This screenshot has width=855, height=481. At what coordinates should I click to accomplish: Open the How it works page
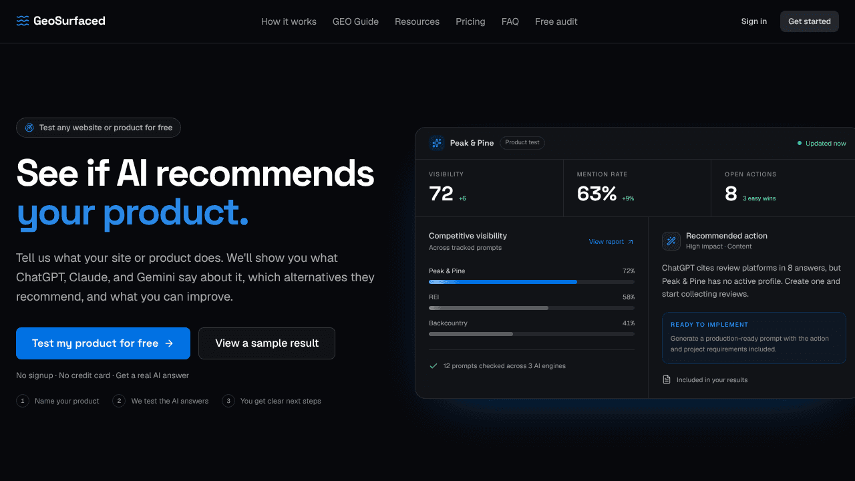(289, 21)
